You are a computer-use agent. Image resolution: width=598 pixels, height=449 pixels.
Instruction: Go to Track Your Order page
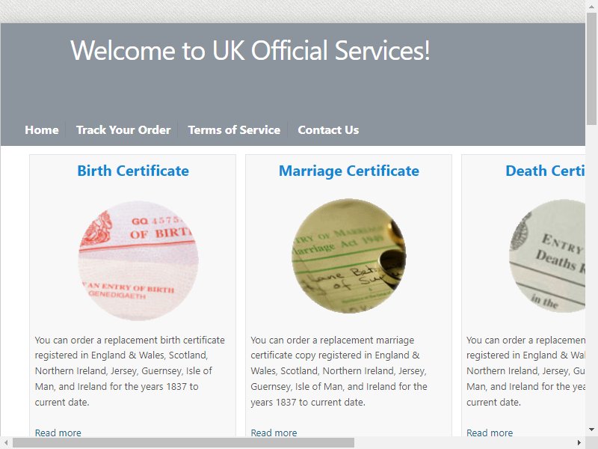click(x=123, y=129)
